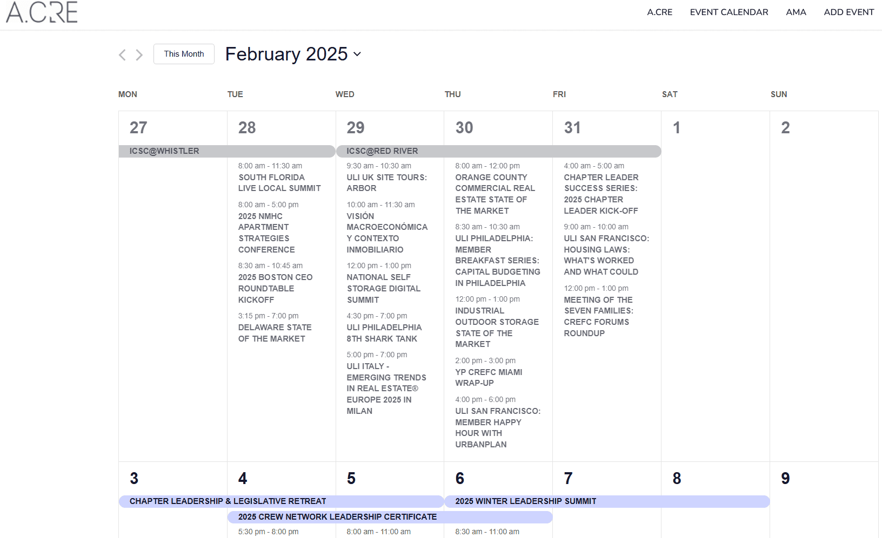
Task: Select day 28 in the calendar
Action: click(247, 128)
